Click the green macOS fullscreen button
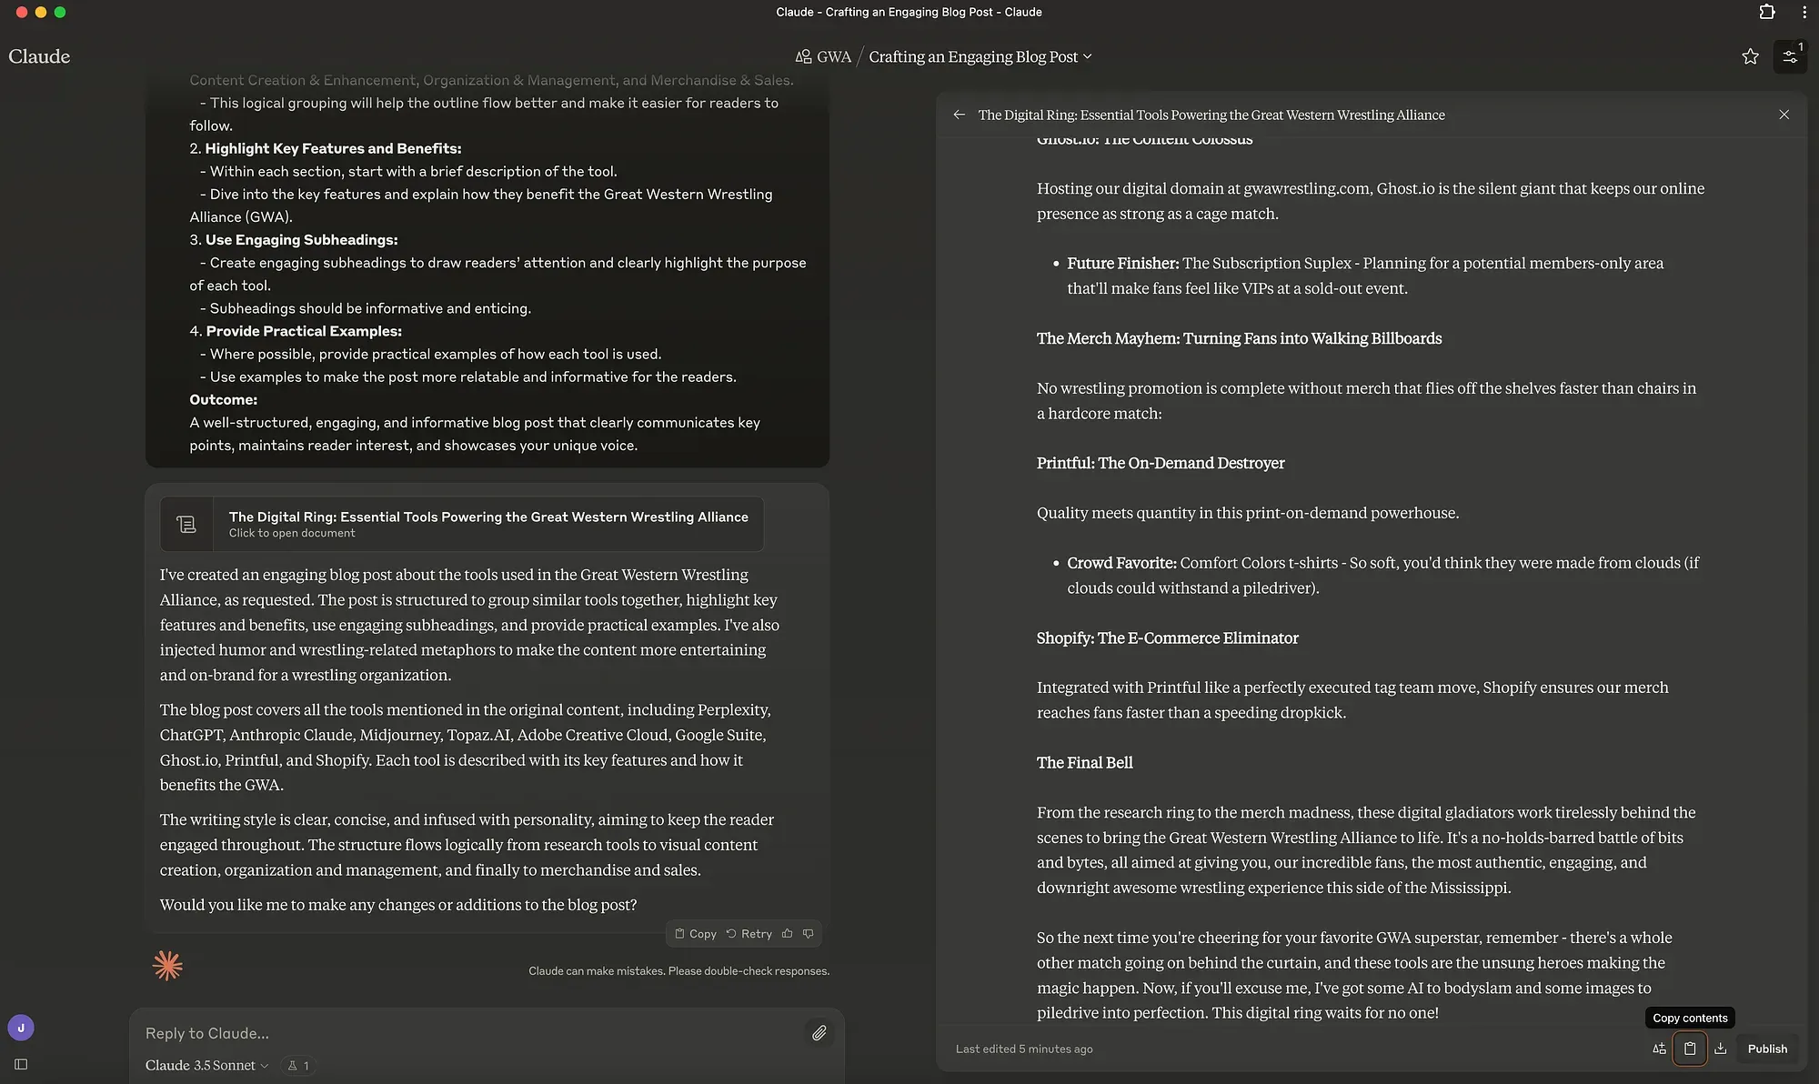 coord(60,12)
